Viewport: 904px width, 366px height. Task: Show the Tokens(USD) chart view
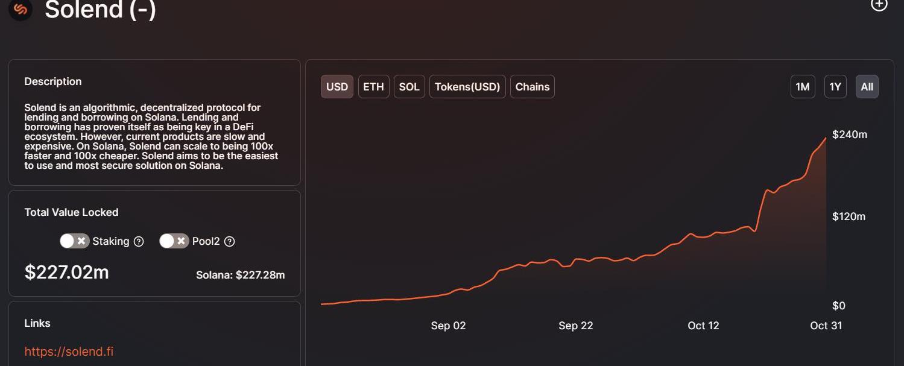click(x=467, y=87)
